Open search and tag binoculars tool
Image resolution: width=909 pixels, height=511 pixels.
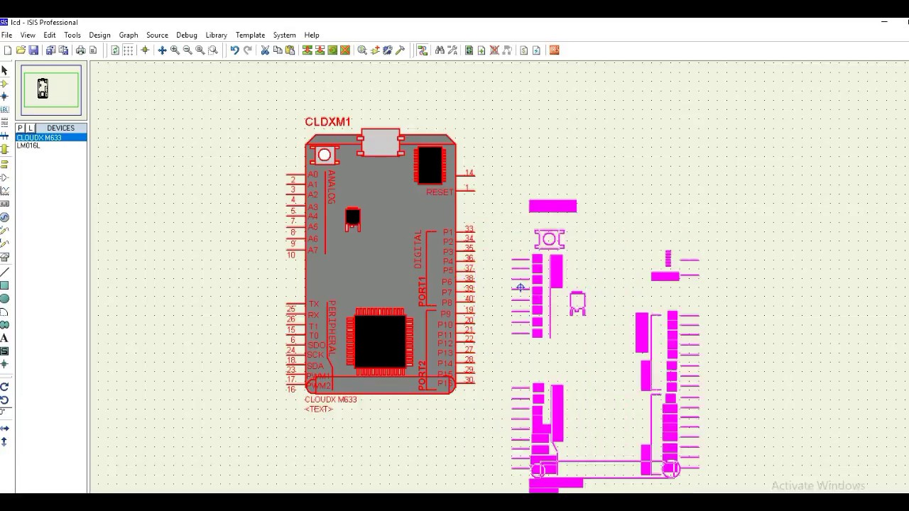click(440, 50)
